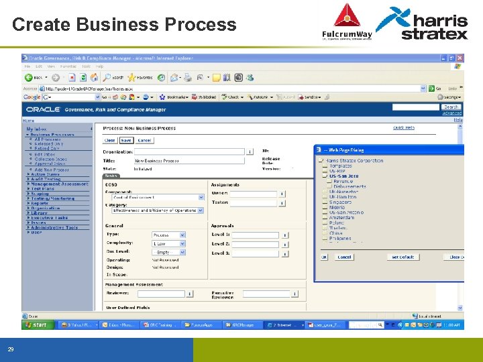Click the Messenger people icon in the toolbar
483x362 pixels.
pos(250,78)
